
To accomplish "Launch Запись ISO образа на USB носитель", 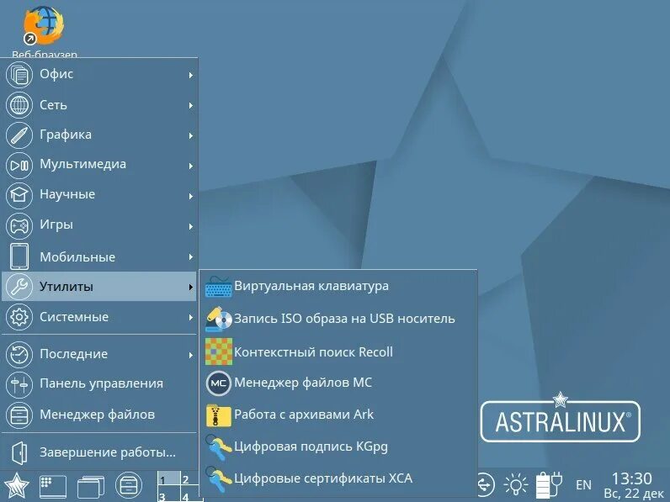I will [338, 319].
